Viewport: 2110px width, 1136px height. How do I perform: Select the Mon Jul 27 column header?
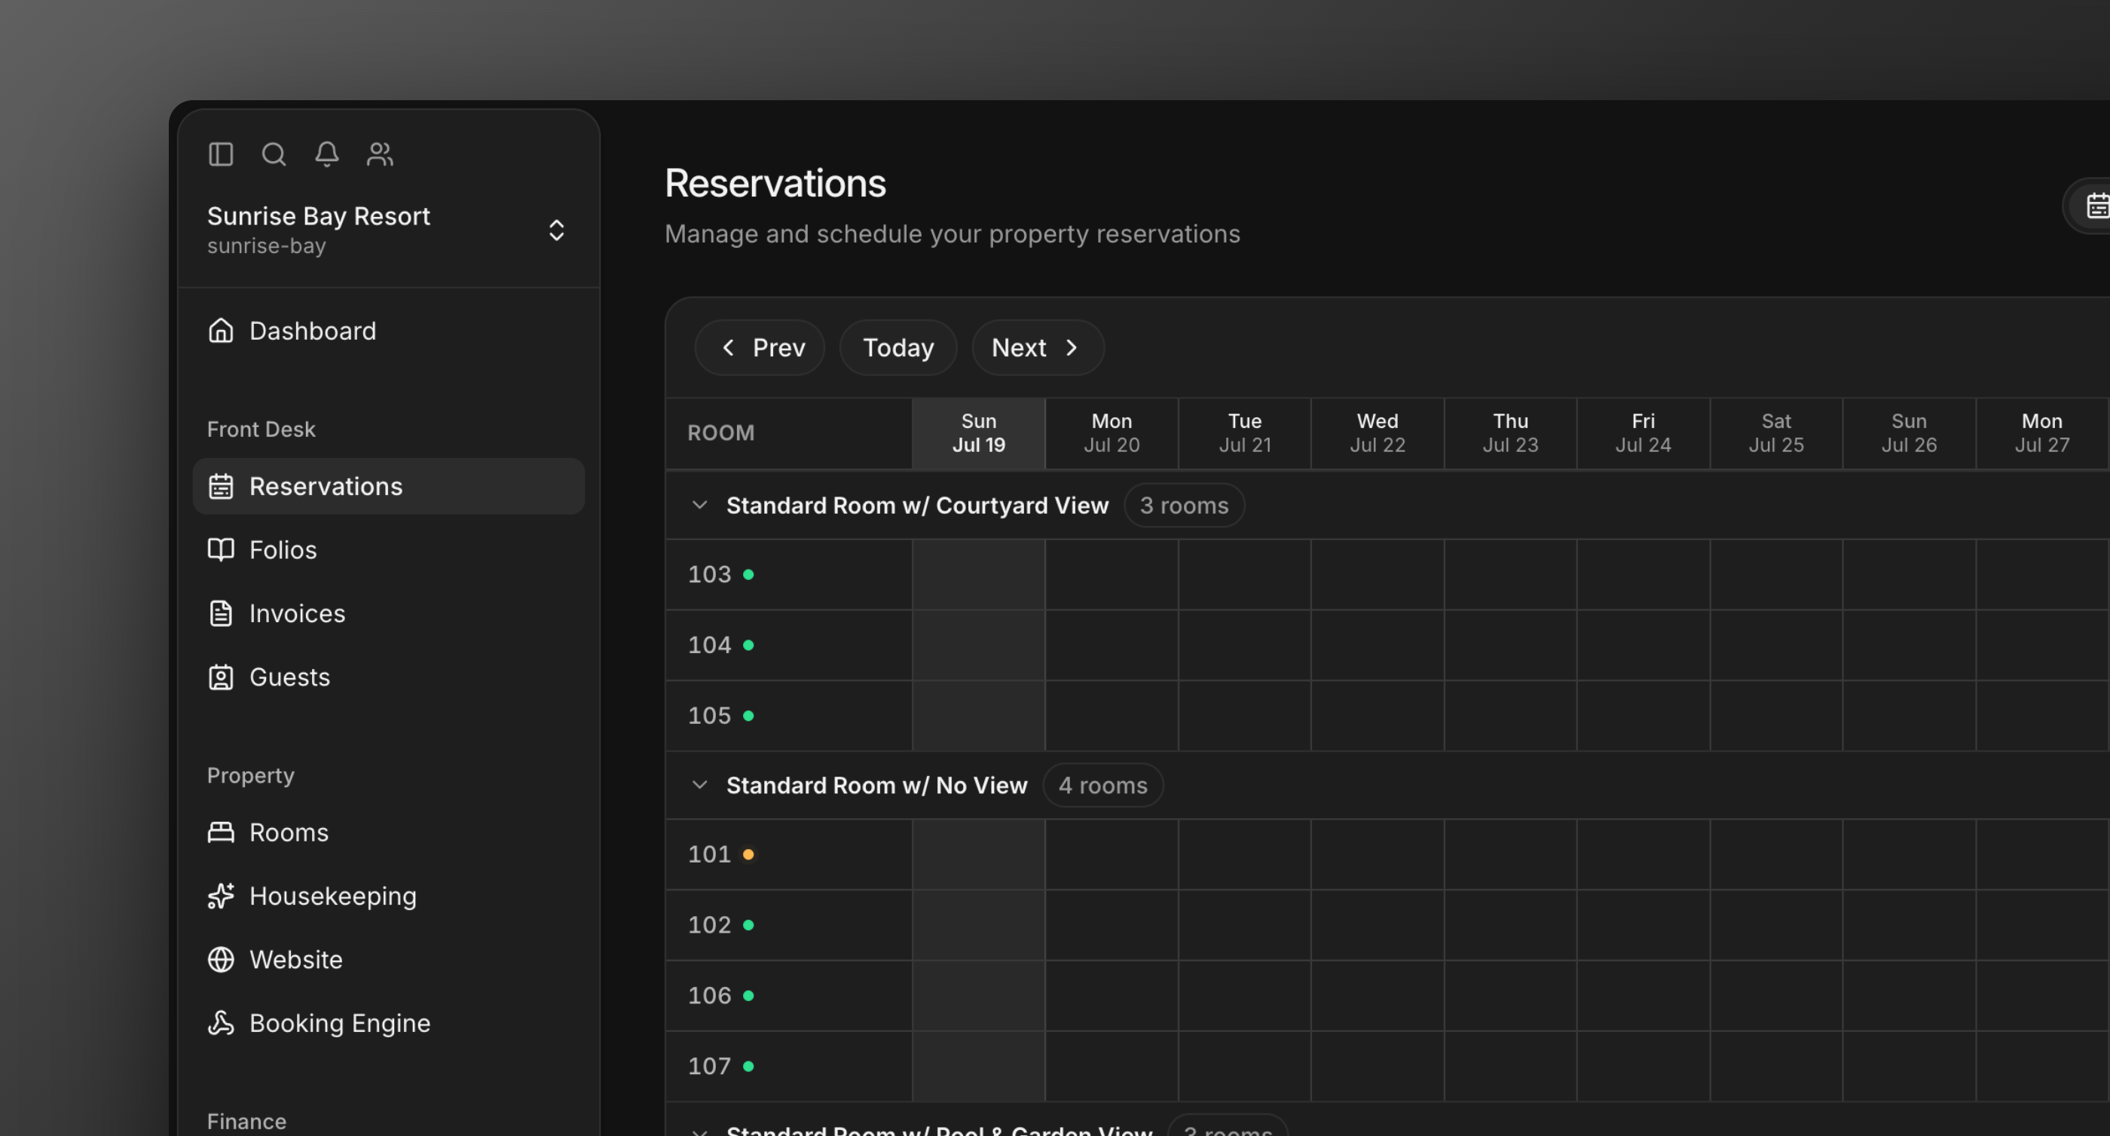pyautogui.click(x=2041, y=433)
